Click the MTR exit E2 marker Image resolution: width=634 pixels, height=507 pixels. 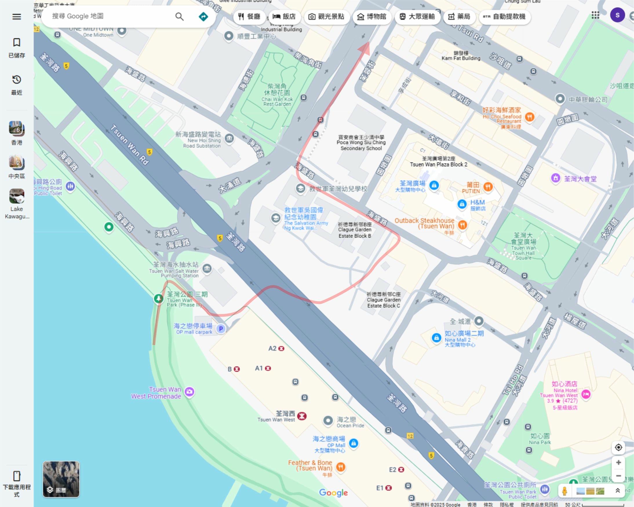tap(401, 470)
